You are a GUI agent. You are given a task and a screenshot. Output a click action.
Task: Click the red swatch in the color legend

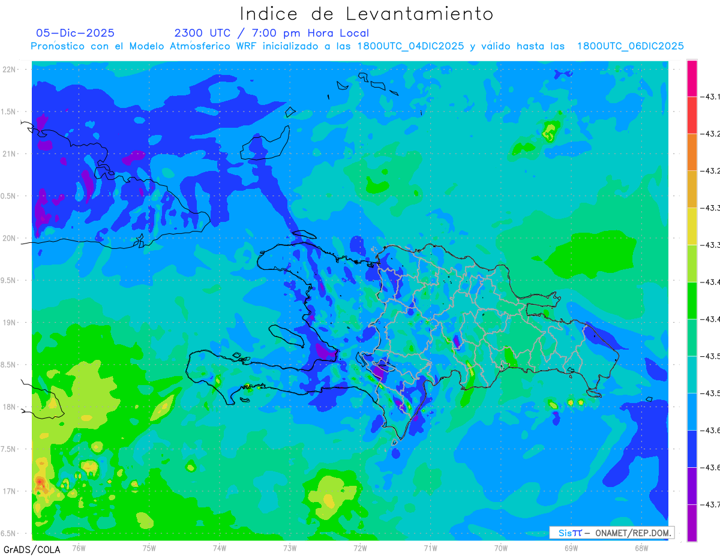pyautogui.click(x=692, y=115)
